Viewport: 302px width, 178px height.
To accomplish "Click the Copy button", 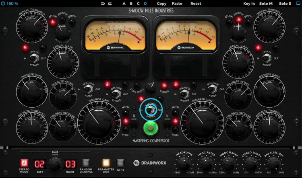I will (x=161, y=4).
